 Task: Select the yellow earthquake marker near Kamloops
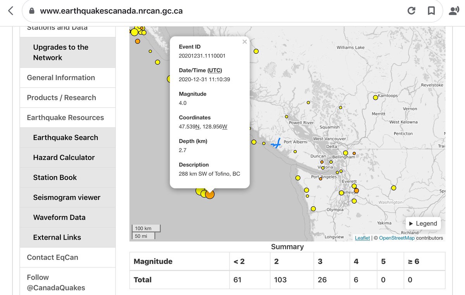tap(375, 98)
